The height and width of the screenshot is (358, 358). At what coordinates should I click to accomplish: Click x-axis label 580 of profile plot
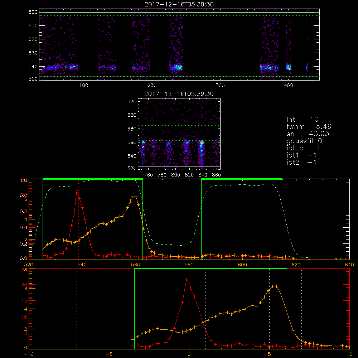pyautogui.click(x=189, y=265)
